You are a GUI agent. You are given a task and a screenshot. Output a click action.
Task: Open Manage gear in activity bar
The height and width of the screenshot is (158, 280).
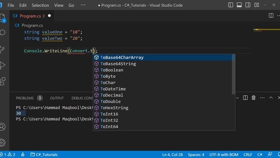point(3,143)
